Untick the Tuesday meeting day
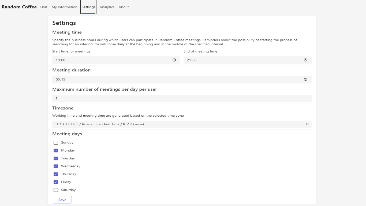This screenshot has width=366, height=206. [x=56, y=158]
